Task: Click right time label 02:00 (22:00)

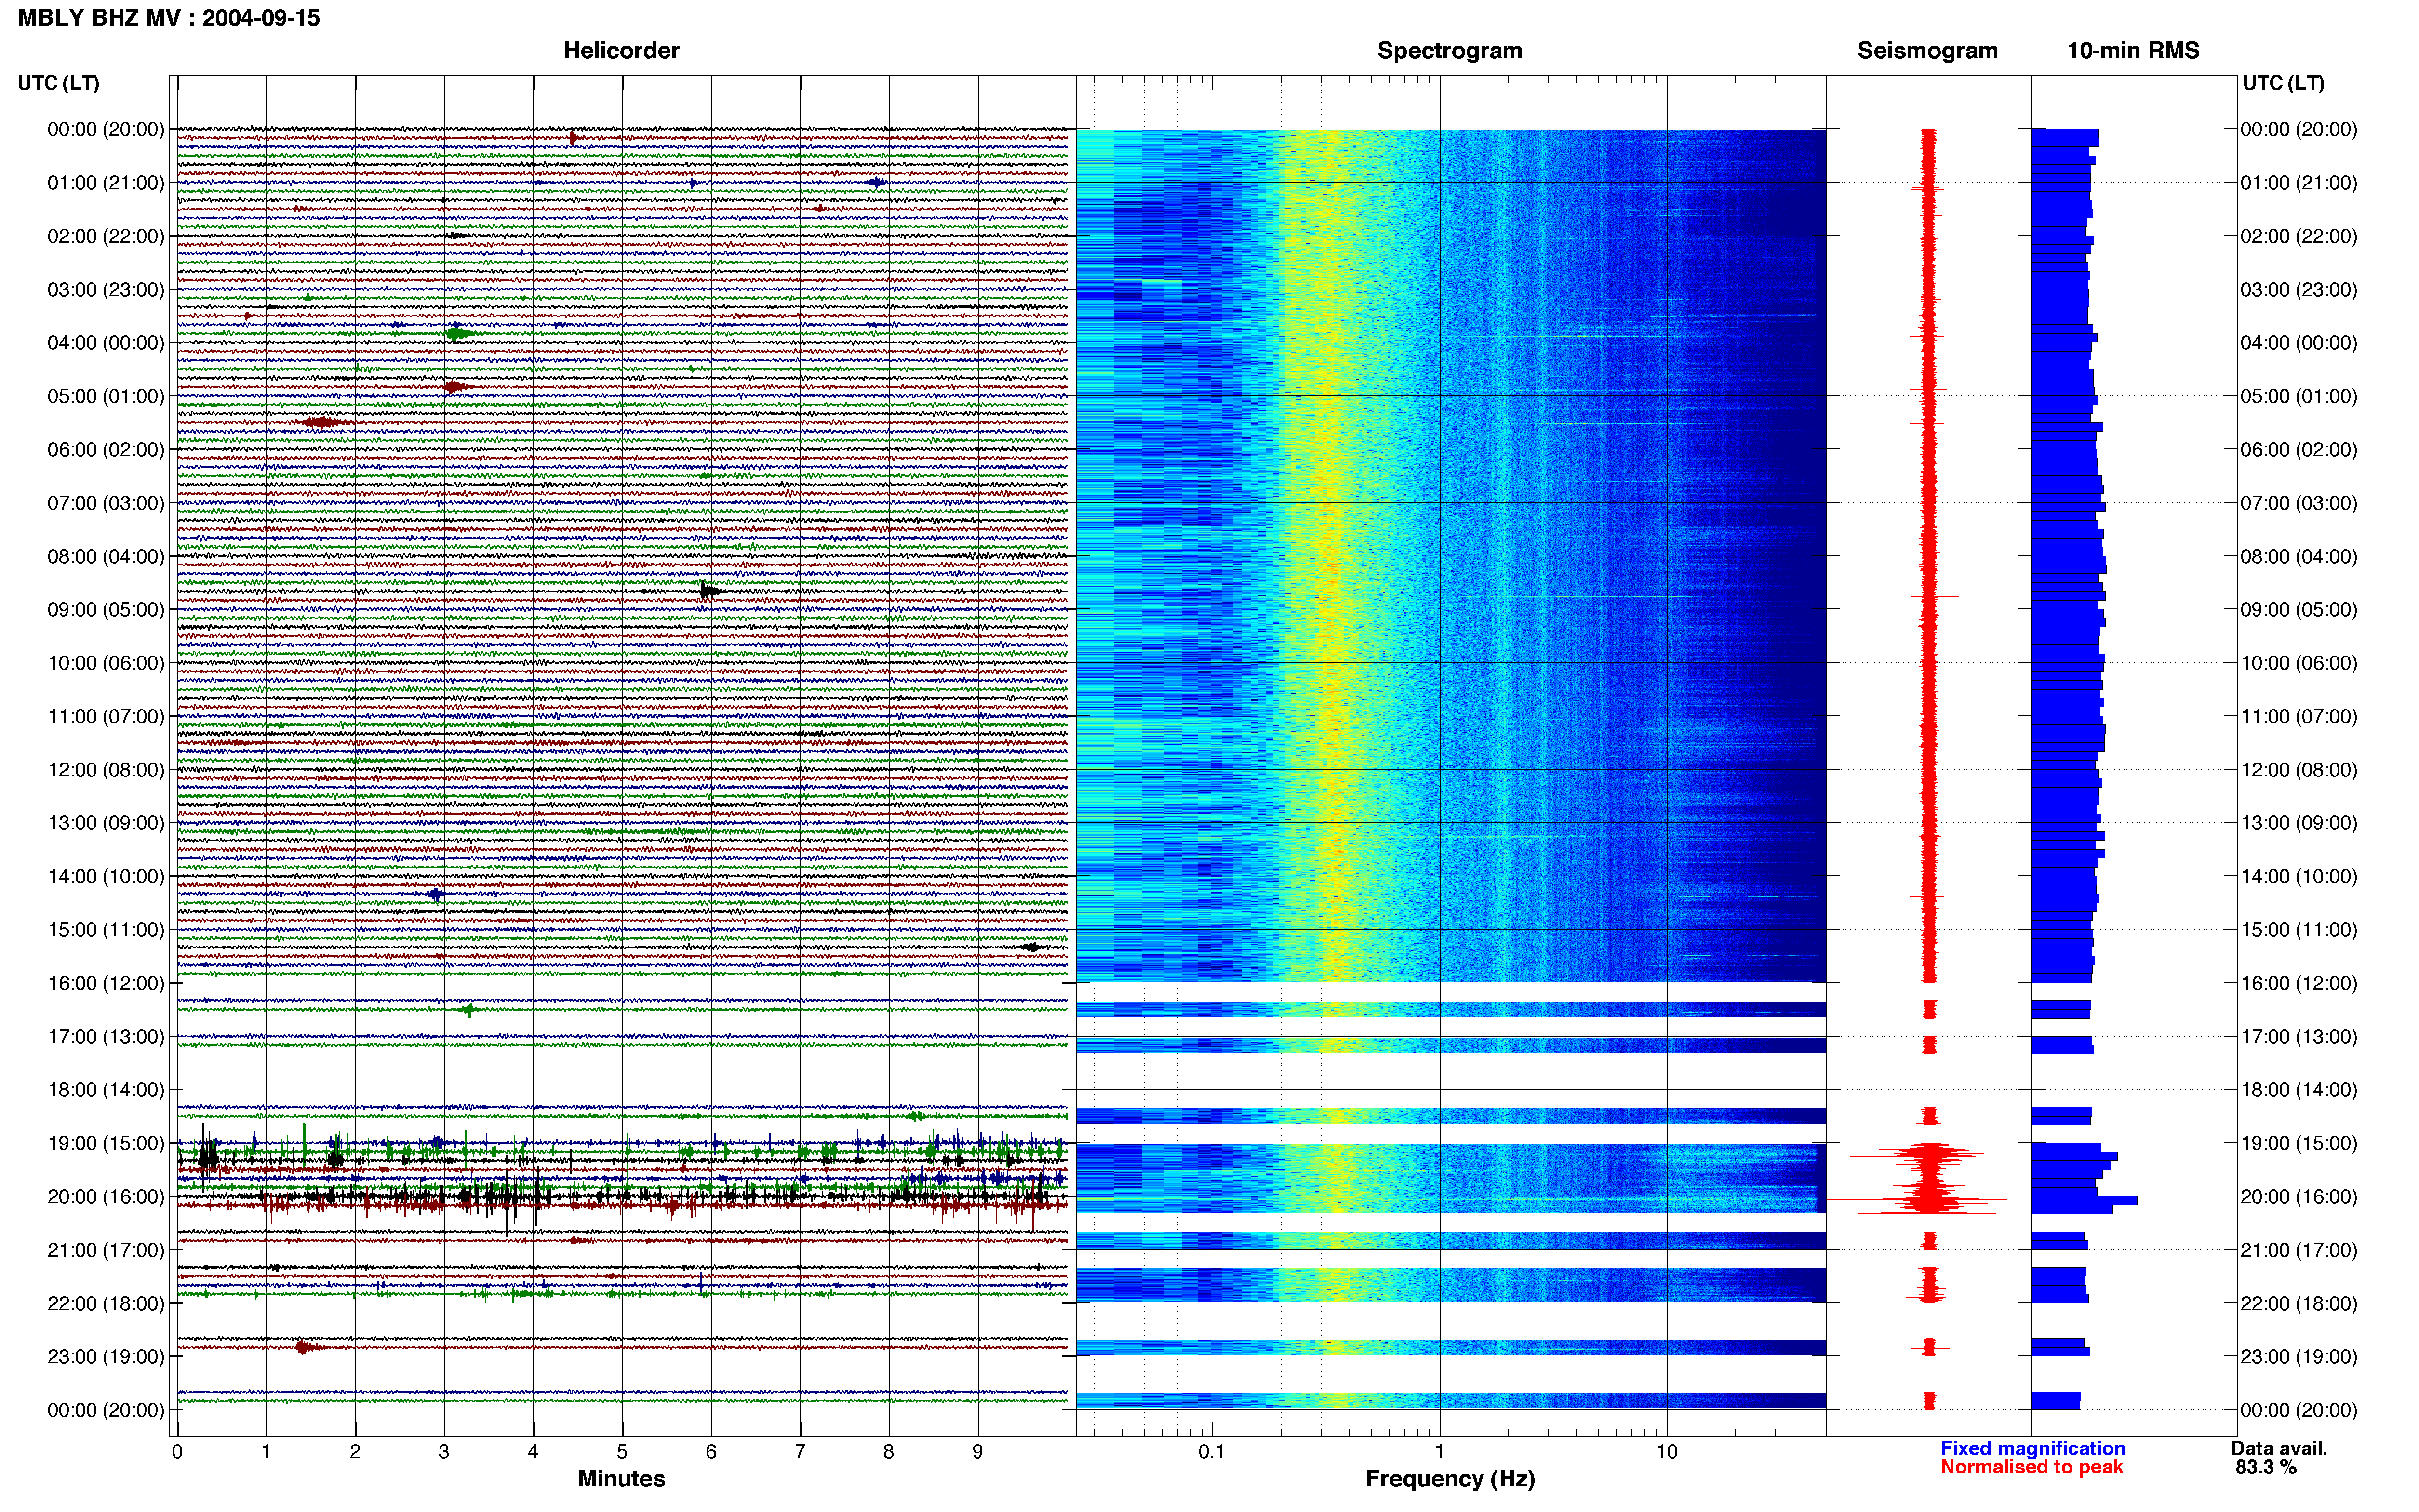Action: (x=2299, y=237)
